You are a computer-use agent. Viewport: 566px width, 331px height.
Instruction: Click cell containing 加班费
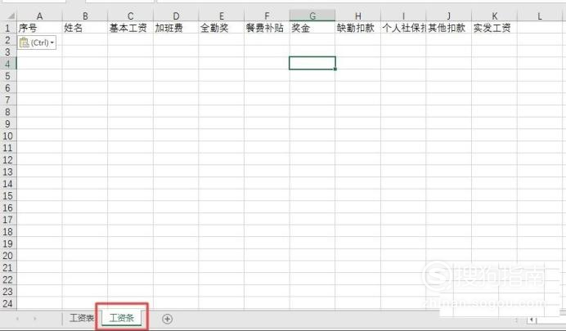[176, 28]
